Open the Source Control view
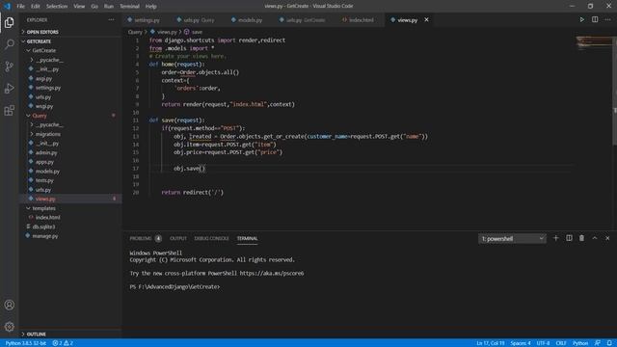617x347 pixels. [x=10, y=67]
